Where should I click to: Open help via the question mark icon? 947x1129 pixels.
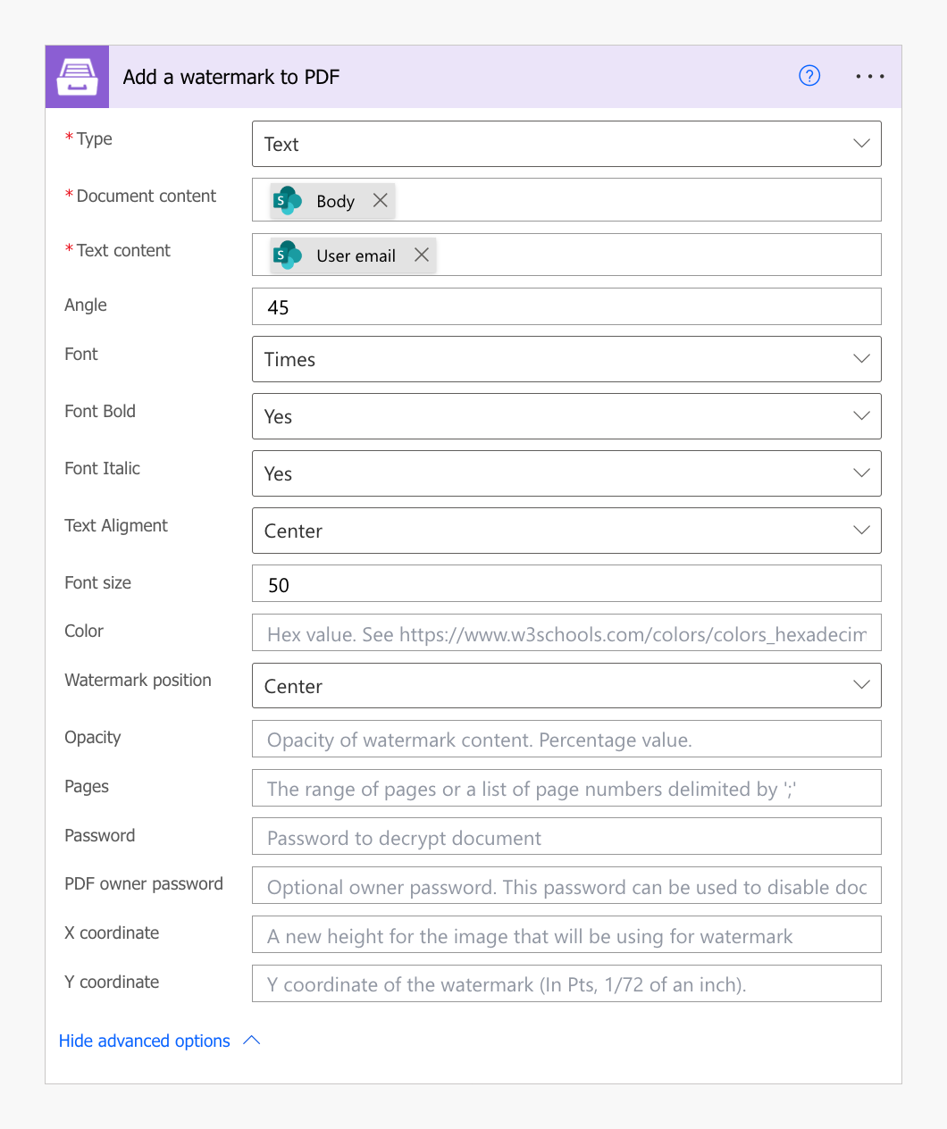(x=809, y=76)
